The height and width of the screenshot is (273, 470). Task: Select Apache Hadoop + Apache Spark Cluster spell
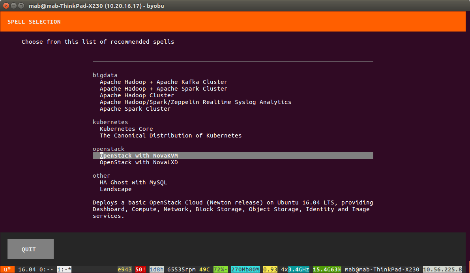163,89
